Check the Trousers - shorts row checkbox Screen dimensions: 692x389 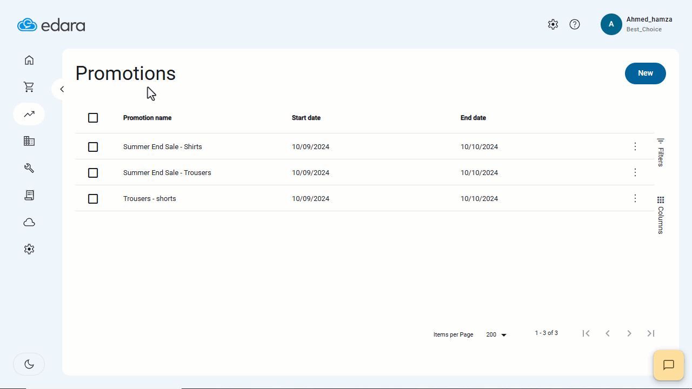(93, 199)
